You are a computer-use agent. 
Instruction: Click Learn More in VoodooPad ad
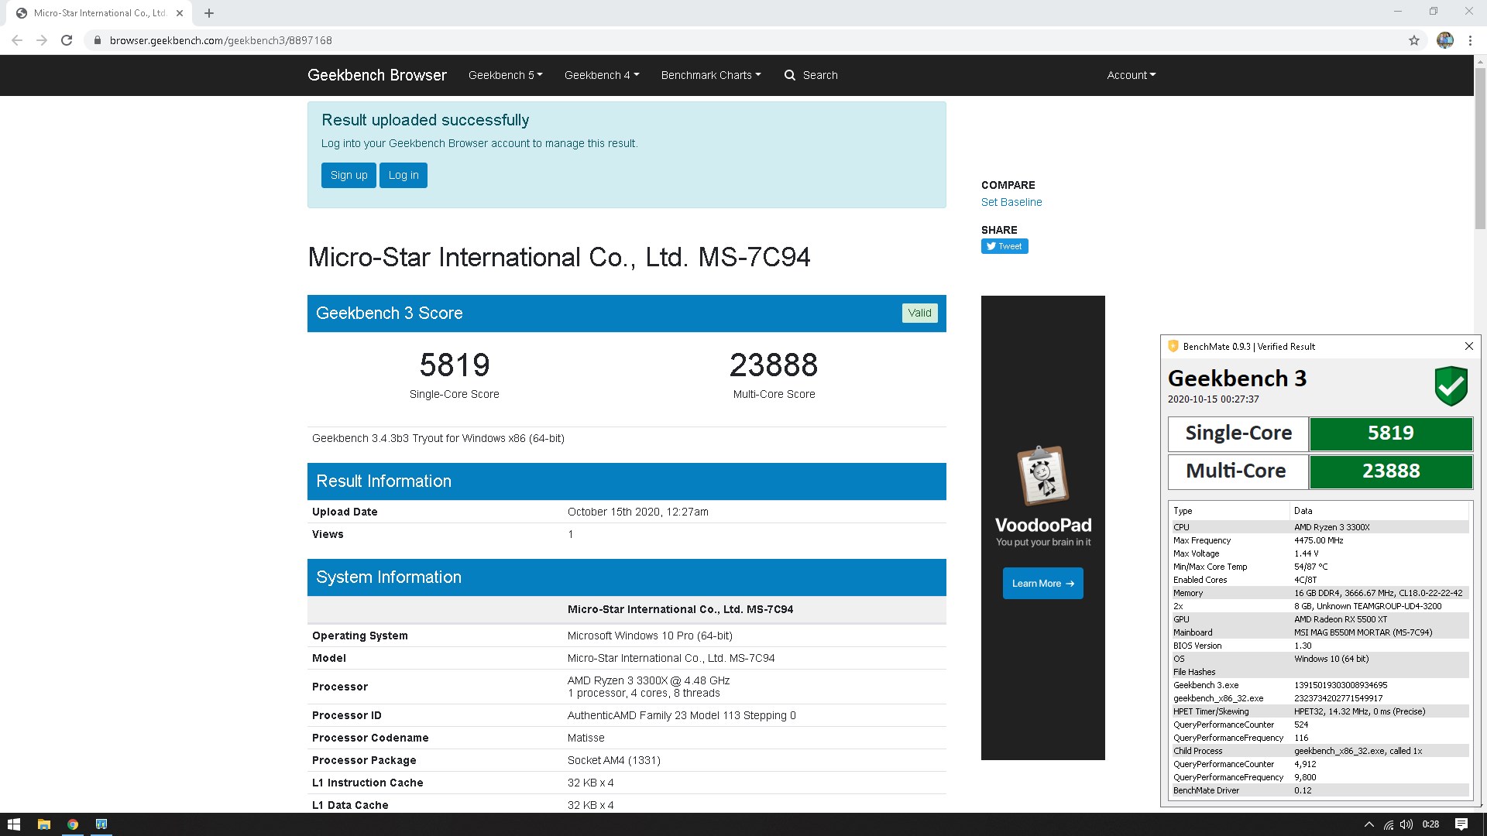1042,584
